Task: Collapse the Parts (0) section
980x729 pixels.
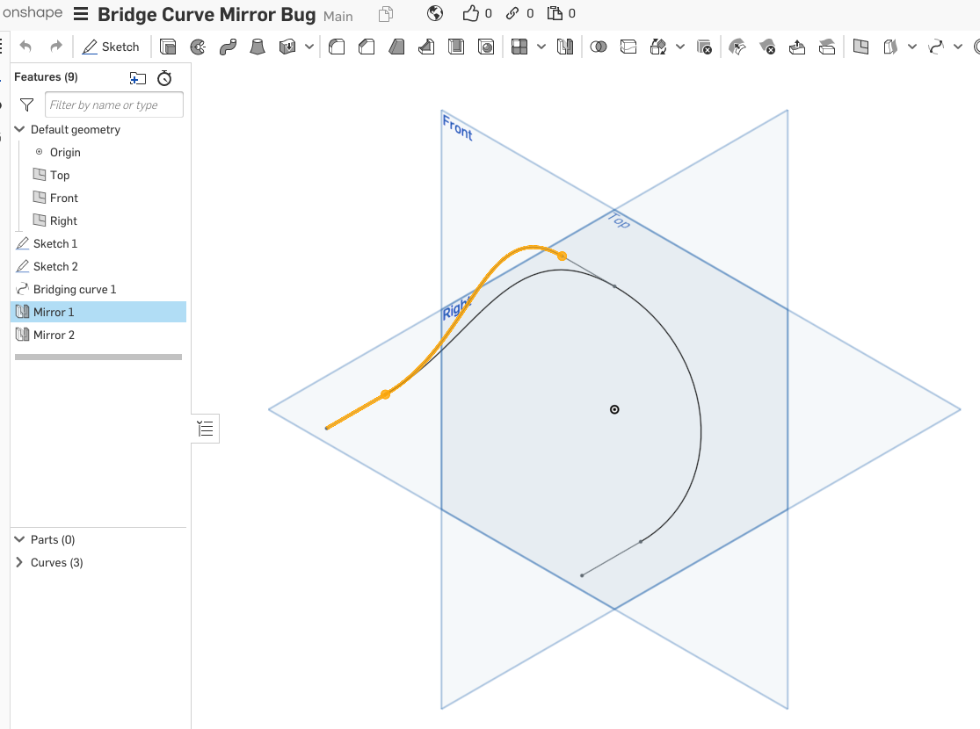Action: coord(19,539)
